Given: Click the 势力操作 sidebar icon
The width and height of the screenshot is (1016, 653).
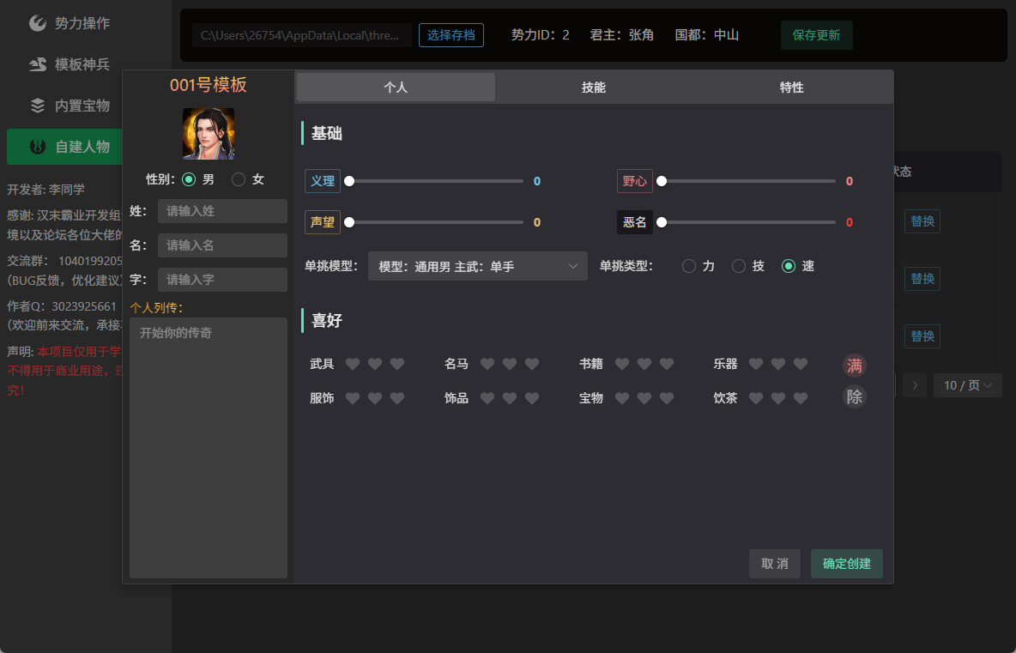Looking at the screenshot, I should (38, 23).
